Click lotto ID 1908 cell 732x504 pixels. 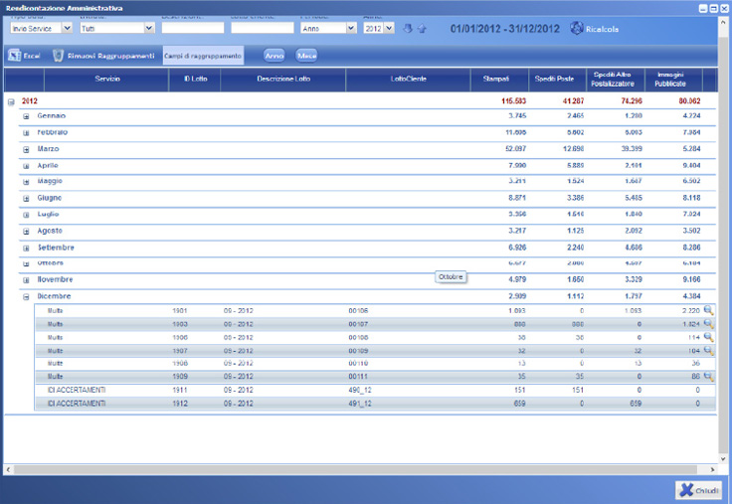click(180, 363)
